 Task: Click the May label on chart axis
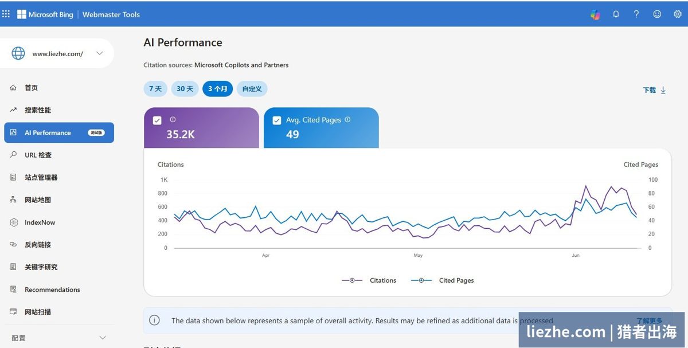tap(418, 255)
